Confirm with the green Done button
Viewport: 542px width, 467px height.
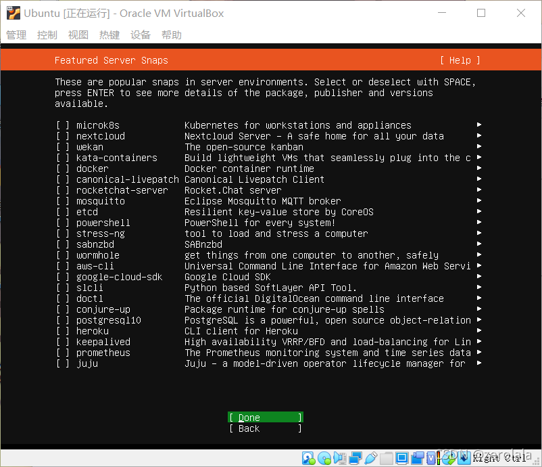(x=266, y=418)
